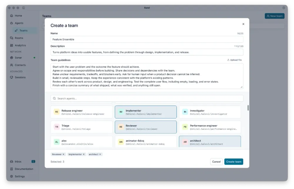Image resolution: width=294 pixels, height=189 pixels.
Task: Click the Analytics icon in sidebar
Action: click(12, 45)
